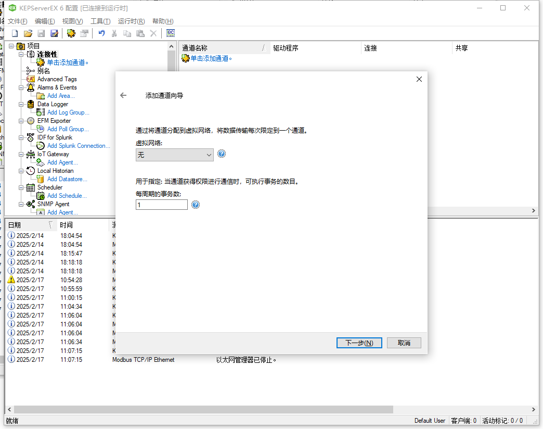Select the Local Historian clock icon
Screen dimensions: 543x429
[31, 170]
